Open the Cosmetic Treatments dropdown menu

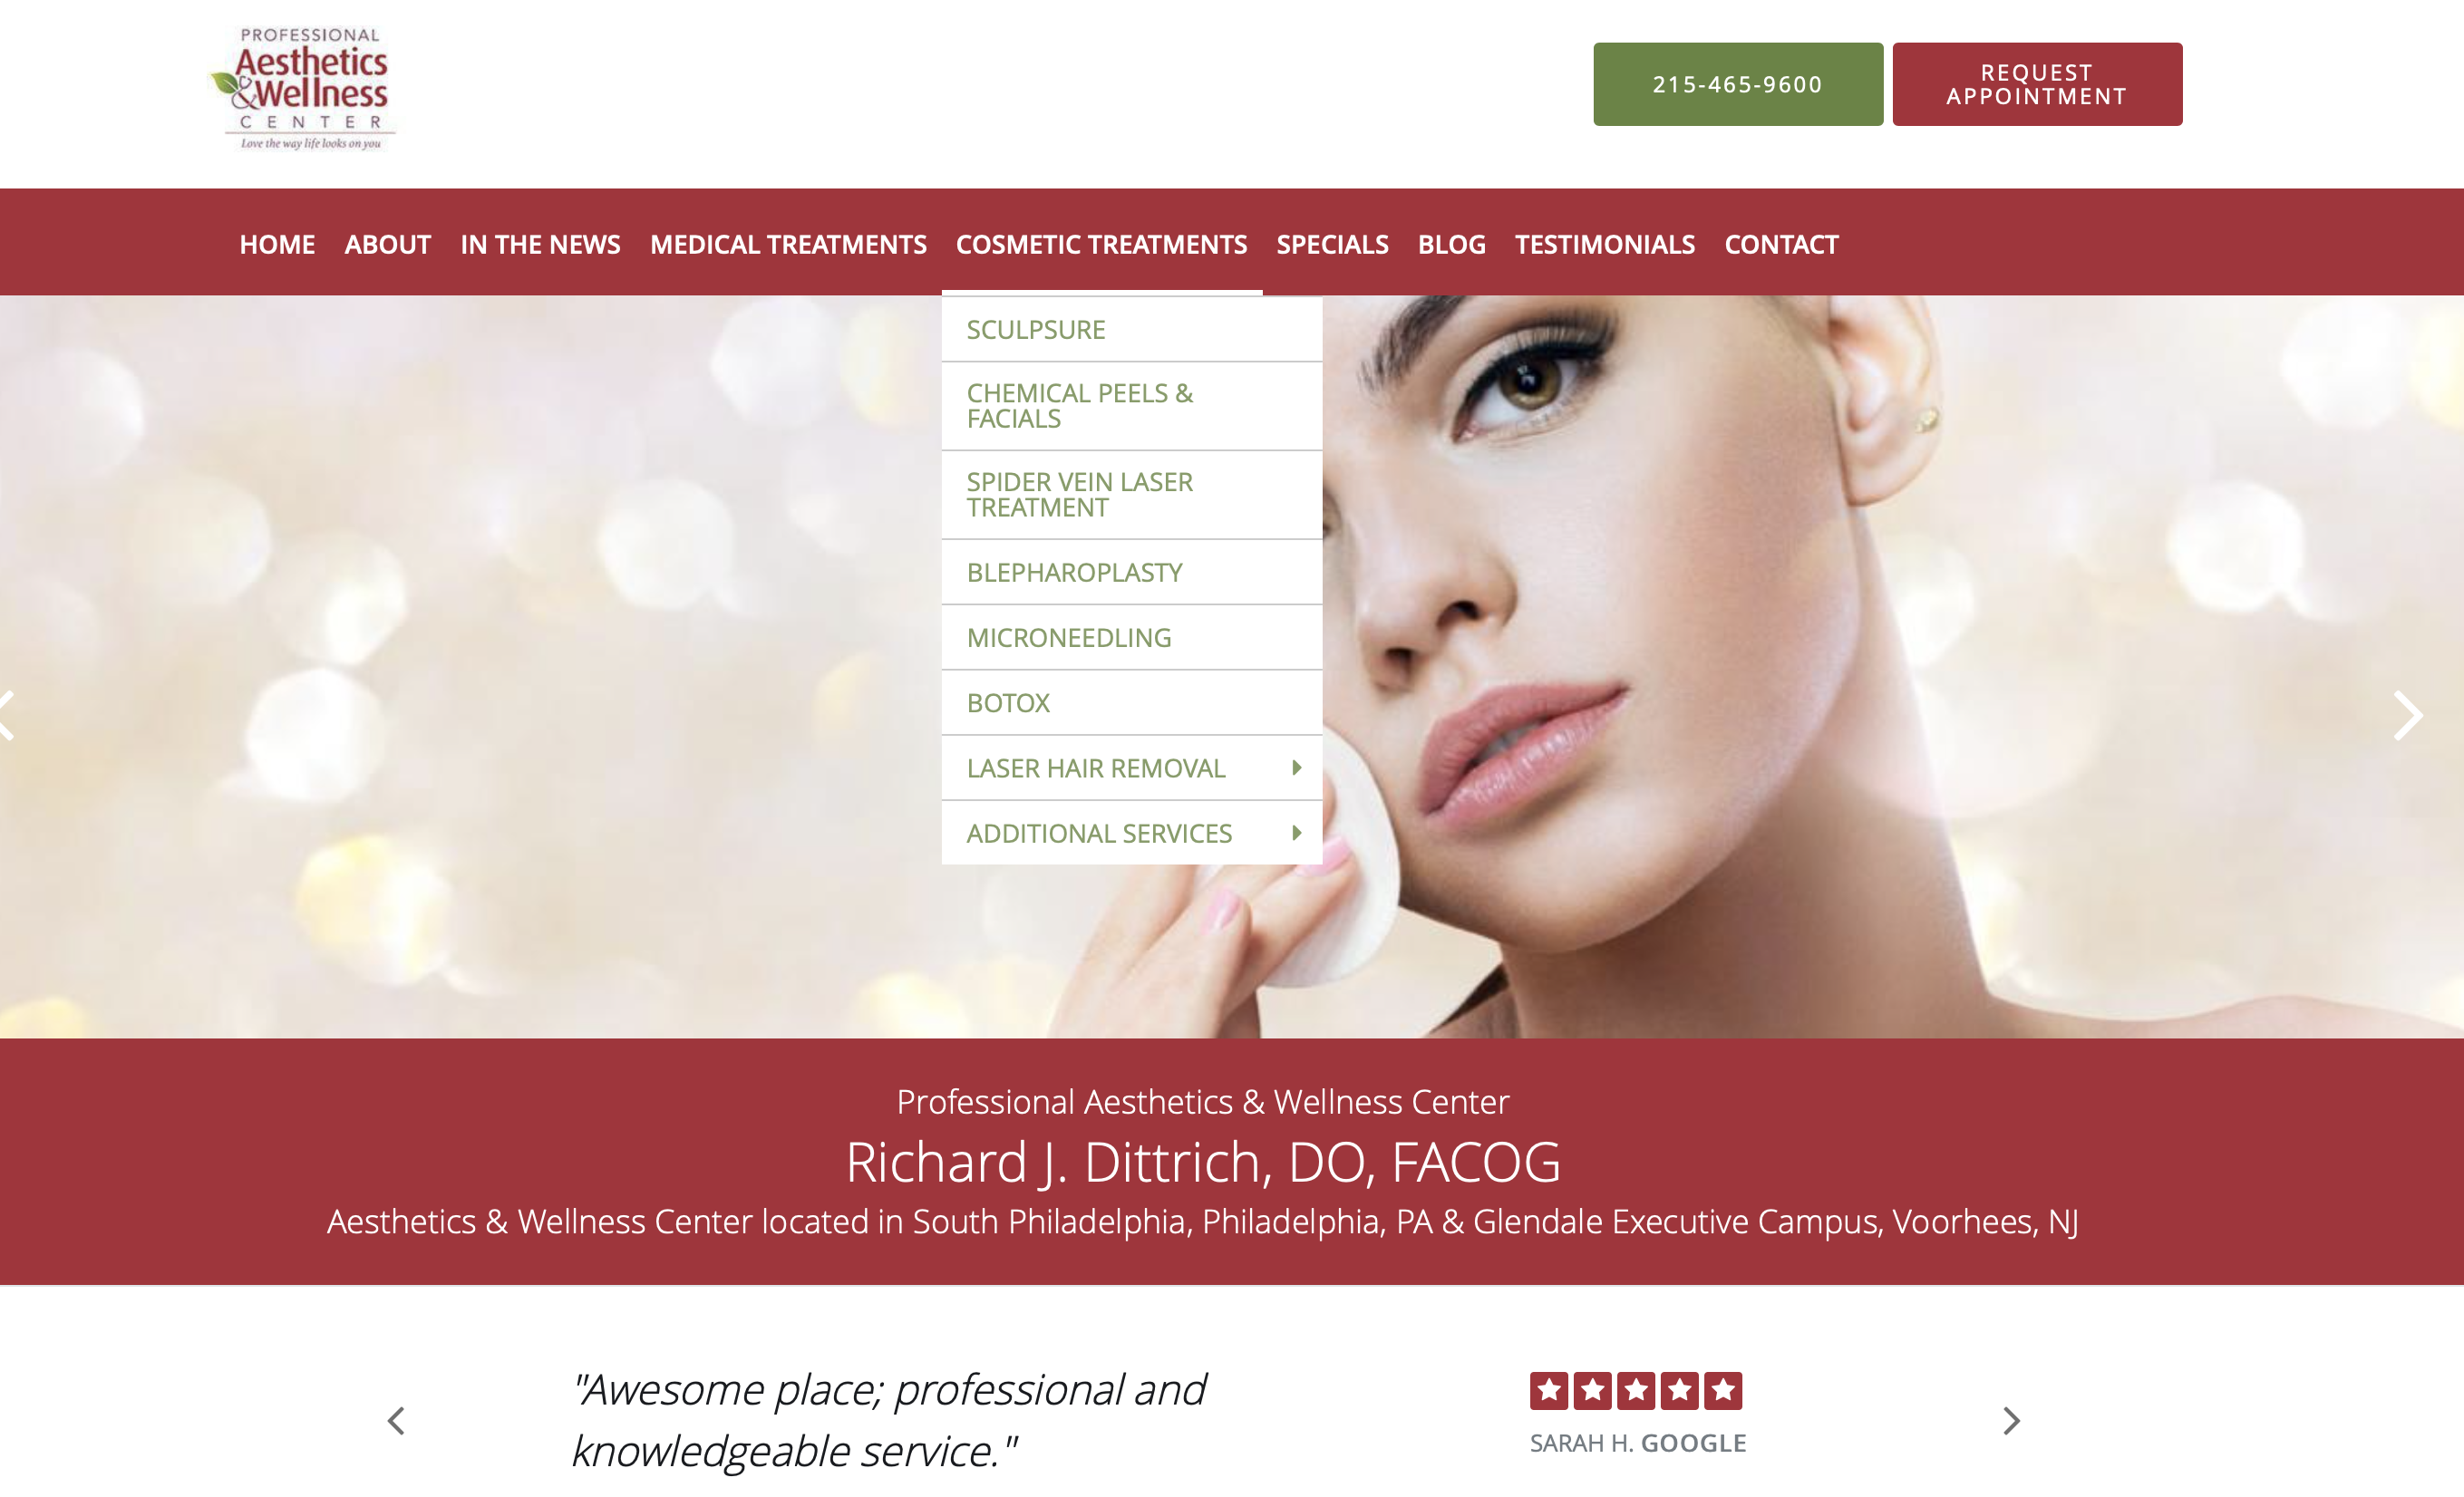pos(1101,244)
